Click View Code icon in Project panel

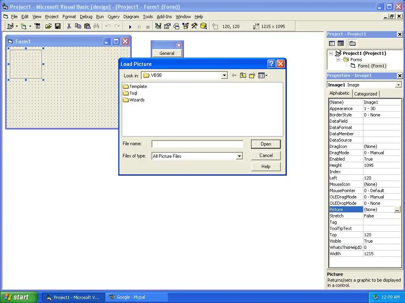tap(332, 43)
